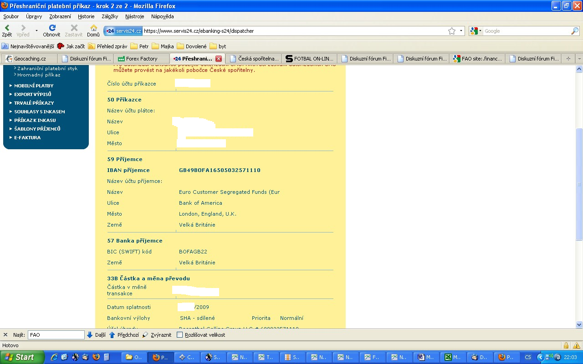This screenshot has height=364, width=583.
Task: Switch to the Česká spořitelna tab
Action: click(x=253, y=59)
